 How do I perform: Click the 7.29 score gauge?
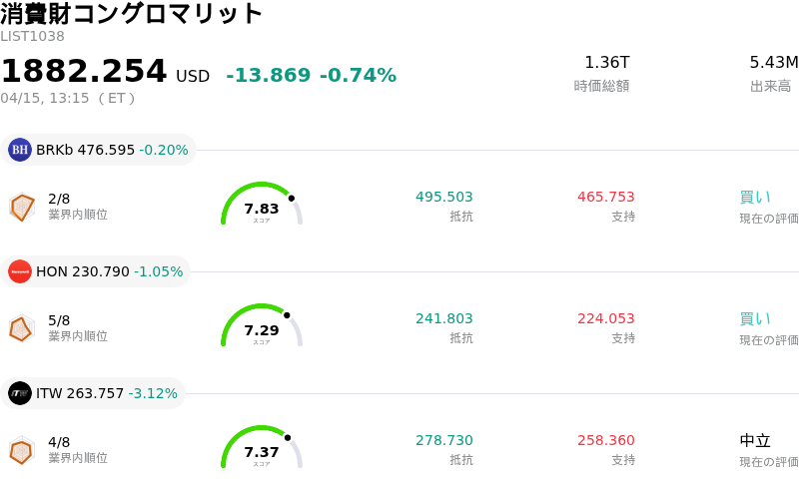click(x=261, y=326)
